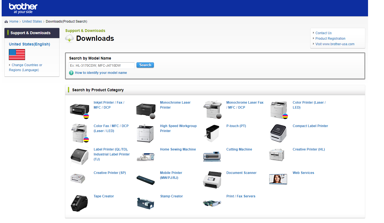Open How to identify your model name
Screen dimensions: 384x223
tap(101, 73)
